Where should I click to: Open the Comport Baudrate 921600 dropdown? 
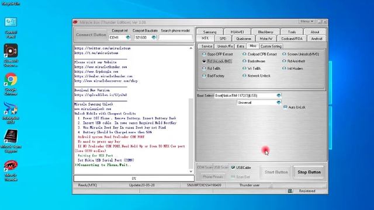pos(154,37)
